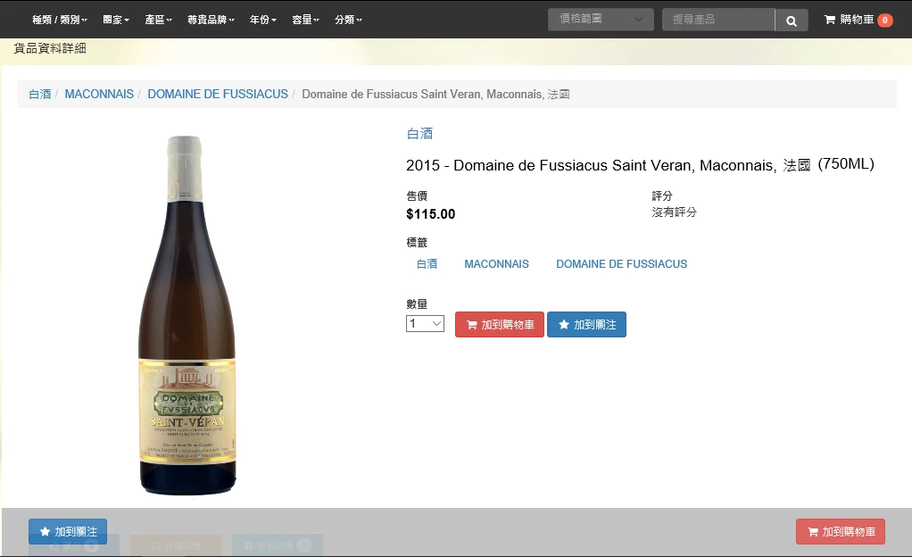Click the red 加到購物車 button beside quantity
The height and width of the screenshot is (557, 912).
click(x=500, y=324)
